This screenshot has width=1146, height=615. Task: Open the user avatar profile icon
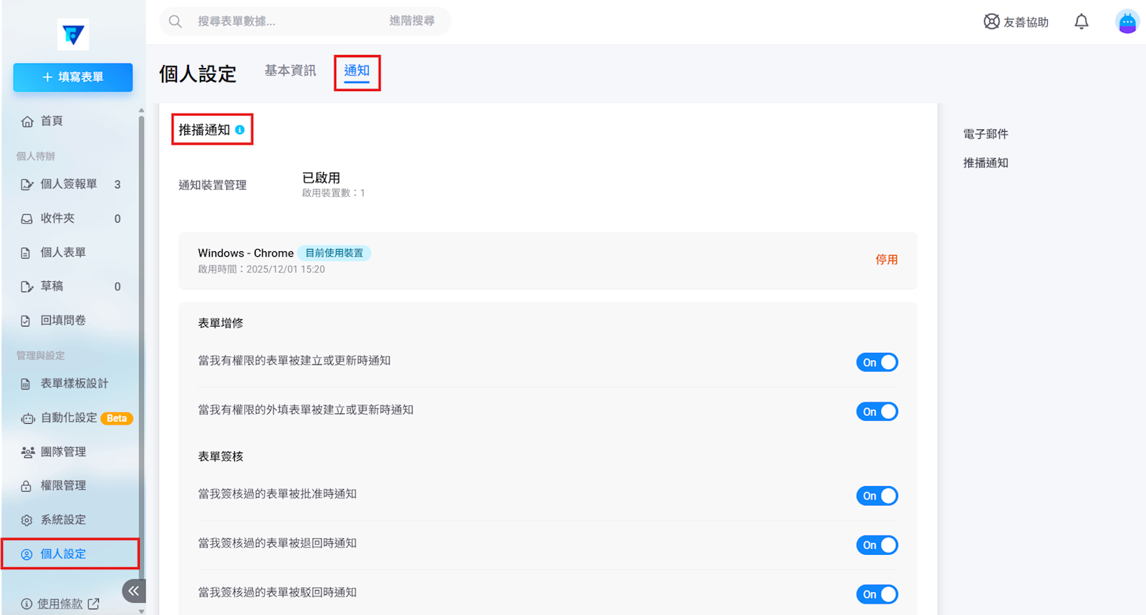click(x=1127, y=21)
